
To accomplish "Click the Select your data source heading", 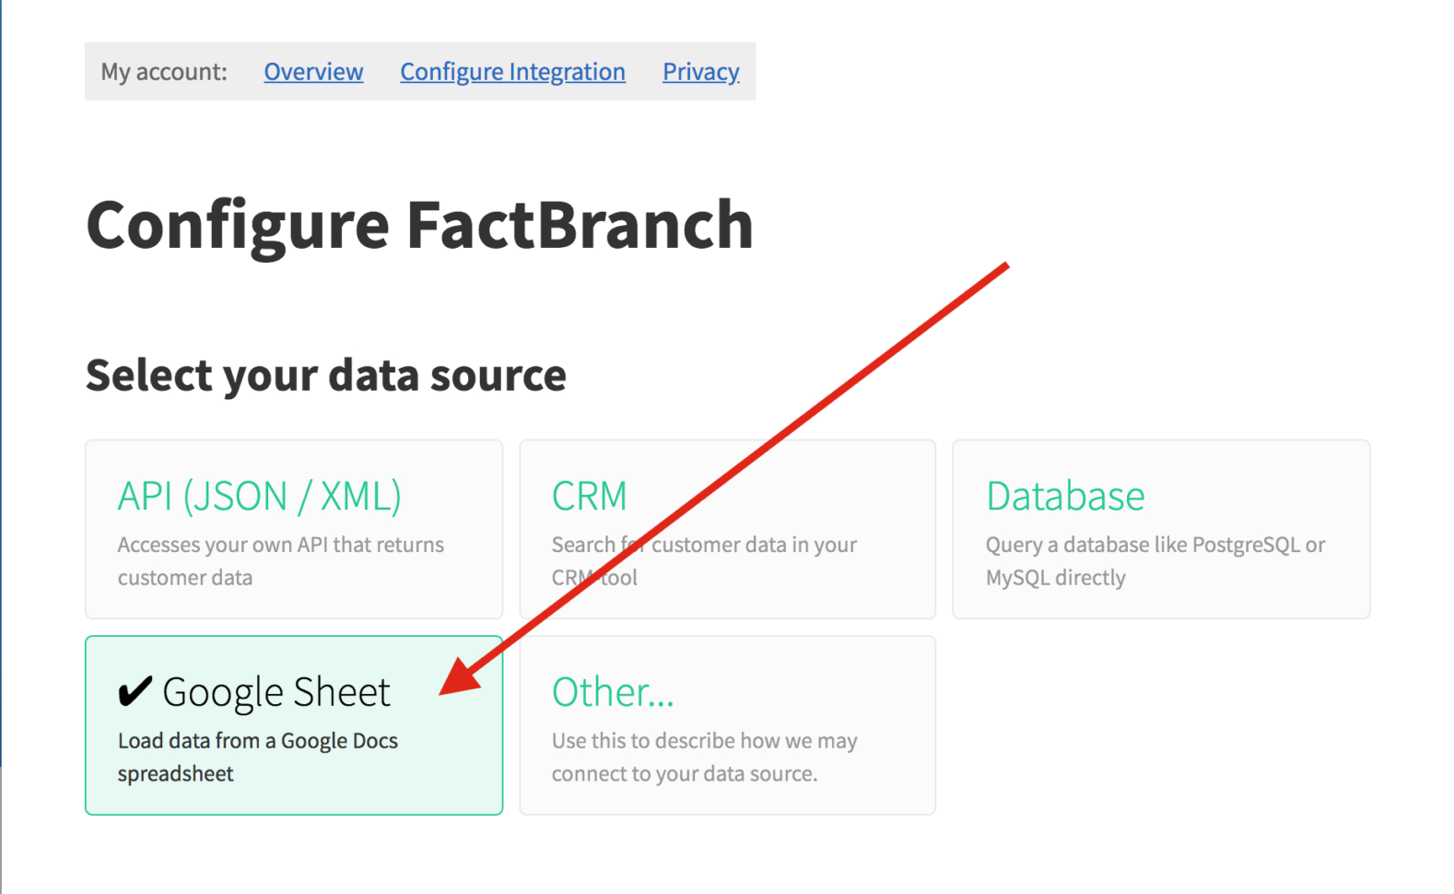I will [x=325, y=375].
